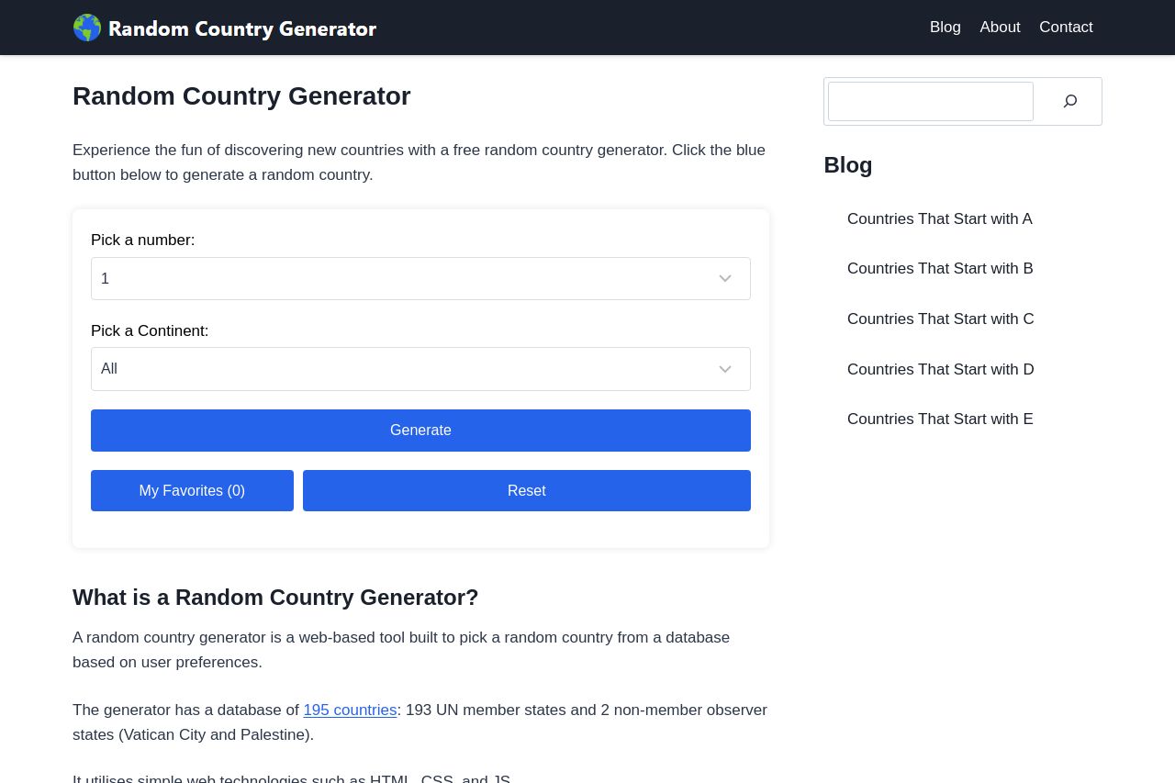Open Countries That Start with B
1175x783 pixels.
tap(940, 268)
